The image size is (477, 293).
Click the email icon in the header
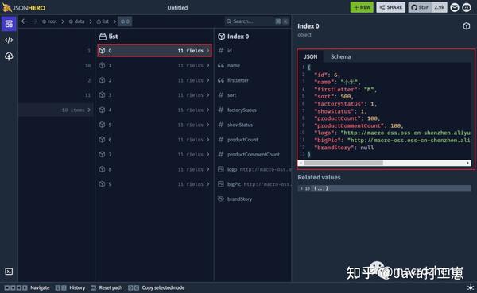[x=455, y=7]
